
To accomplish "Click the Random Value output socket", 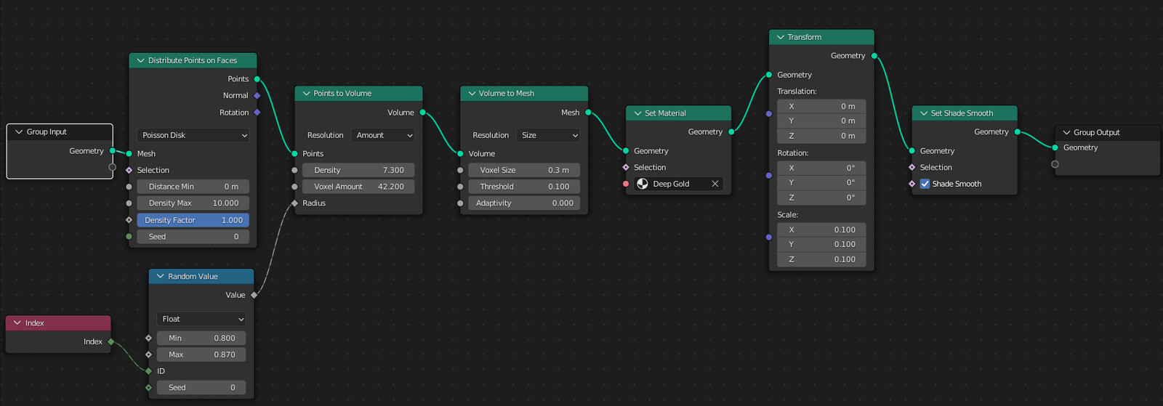I will [x=254, y=295].
